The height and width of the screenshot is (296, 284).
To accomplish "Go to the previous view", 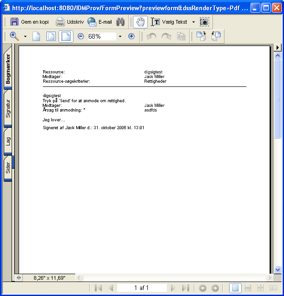I will 203,288.
